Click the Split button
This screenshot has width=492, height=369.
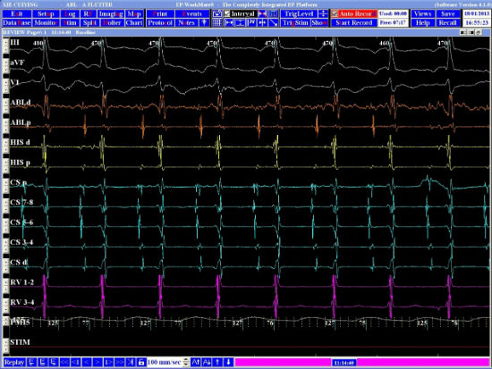coord(89,23)
